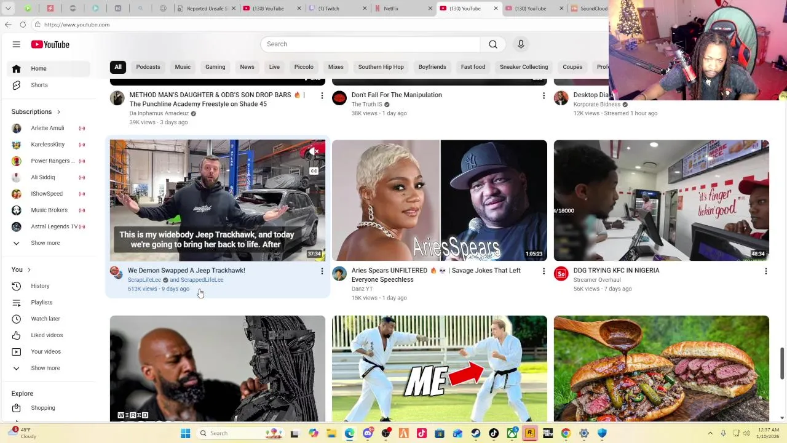Open Aries Spears UNFILTERED video thumbnail
This screenshot has width=787, height=443.
click(x=440, y=201)
